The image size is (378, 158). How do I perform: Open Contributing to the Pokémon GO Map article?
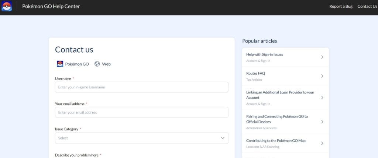(285, 143)
